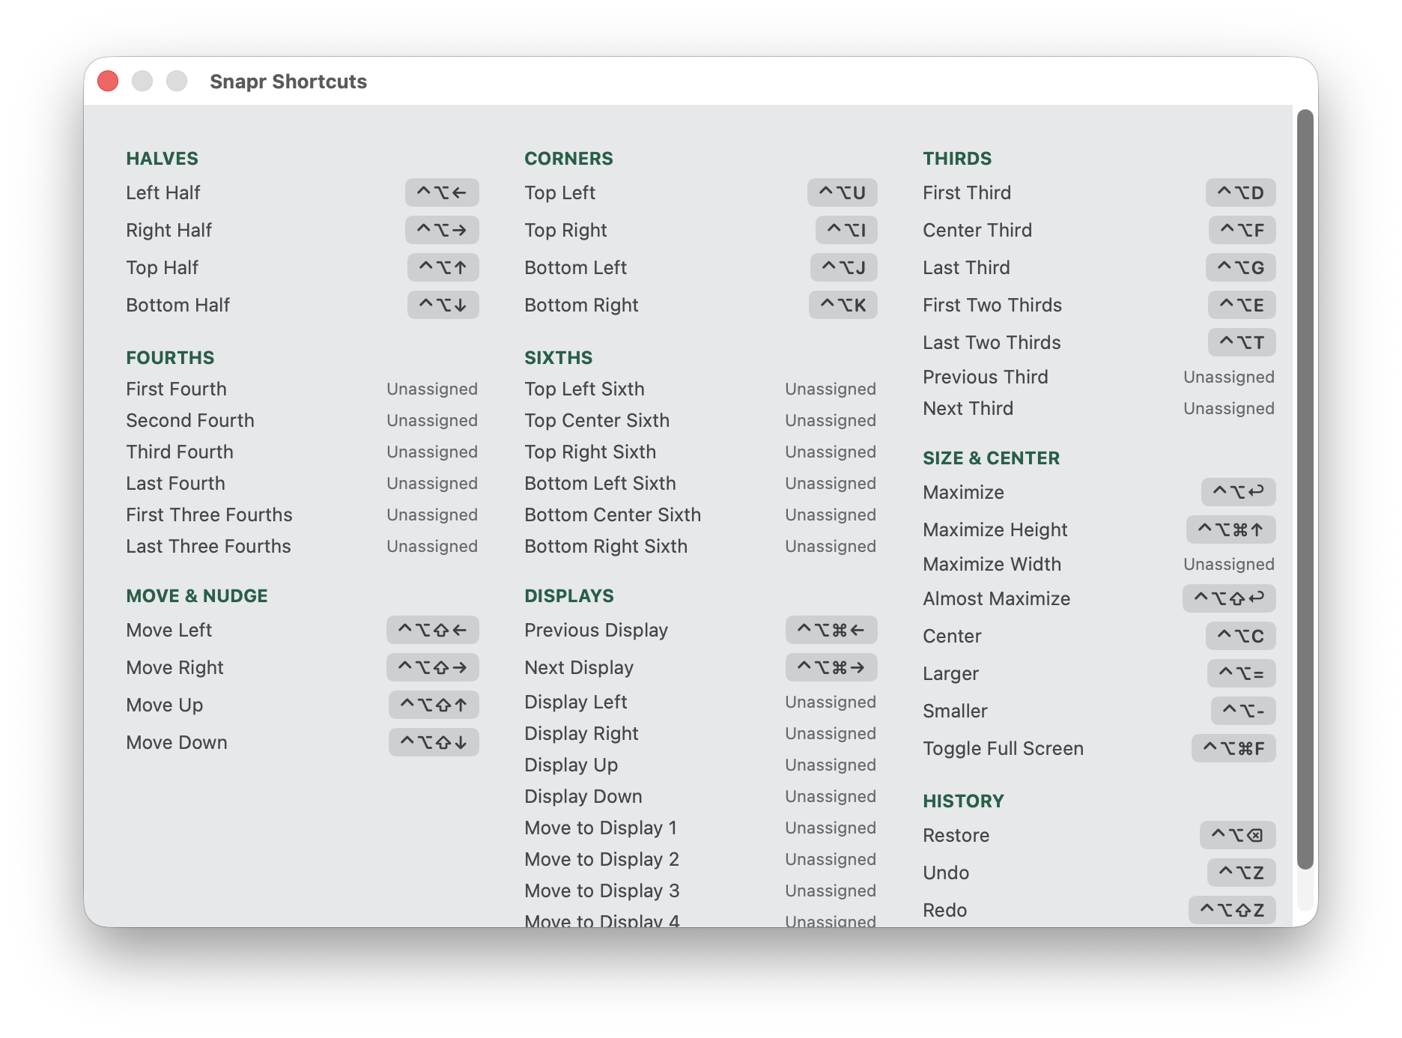
Task: Assign a shortcut to Next Third
Action: (1229, 408)
